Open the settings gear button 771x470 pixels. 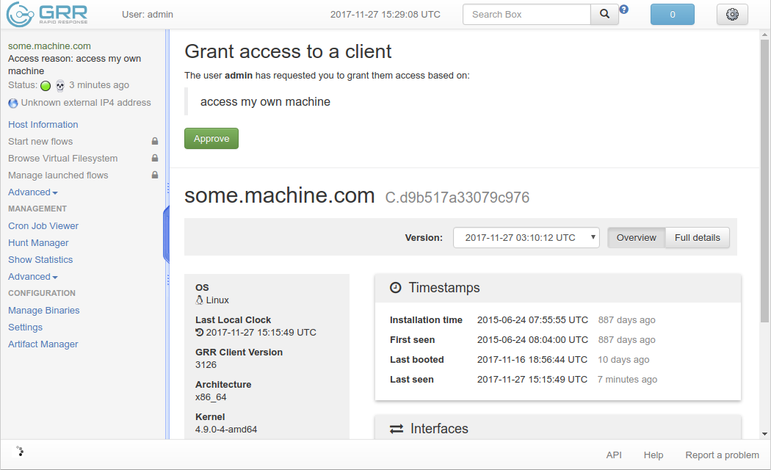click(x=732, y=14)
